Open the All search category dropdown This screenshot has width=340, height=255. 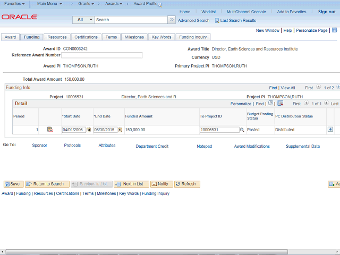coord(83,20)
